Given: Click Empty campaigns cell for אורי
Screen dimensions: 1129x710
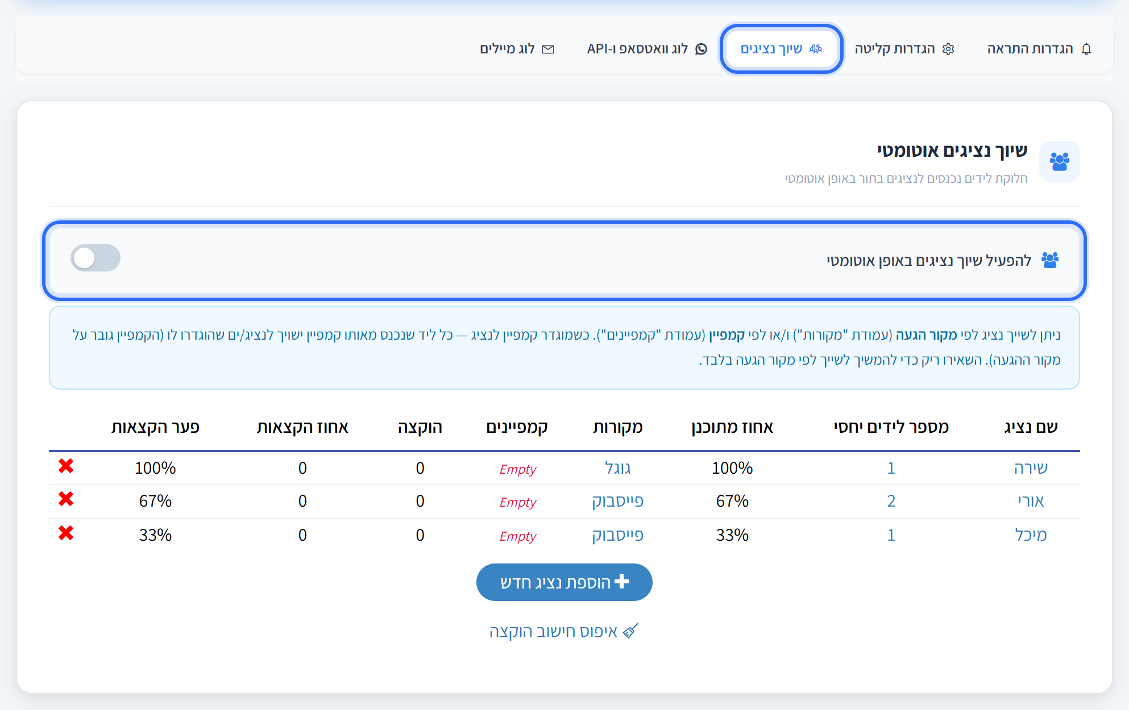Looking at the screenshot, I should coord(518,502).
